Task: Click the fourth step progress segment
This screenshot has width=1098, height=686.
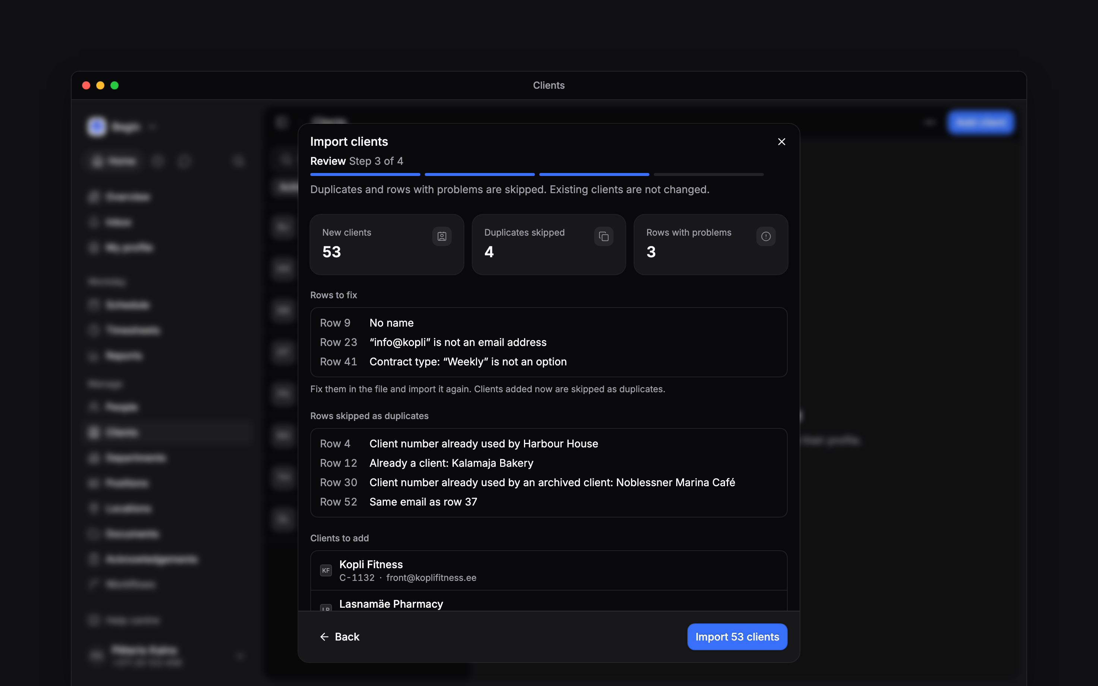Action: click(x=708, y=174)
